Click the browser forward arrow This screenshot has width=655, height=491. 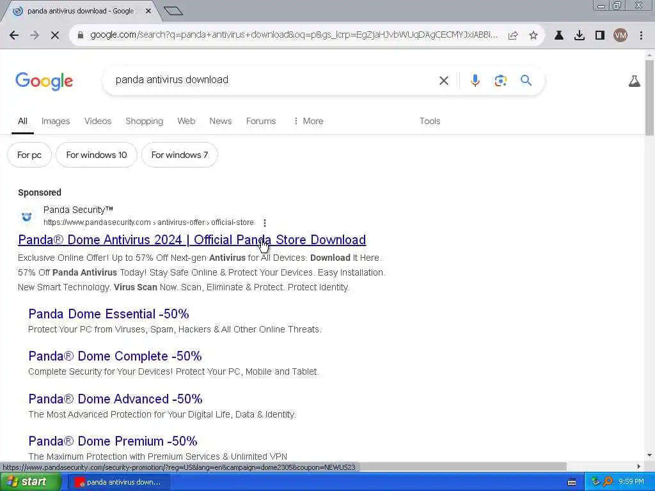(x=35, y=35)
